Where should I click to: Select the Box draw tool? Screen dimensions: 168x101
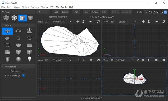(29, 52)
